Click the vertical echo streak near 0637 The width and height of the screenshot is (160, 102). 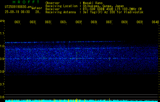coord(109,59)
